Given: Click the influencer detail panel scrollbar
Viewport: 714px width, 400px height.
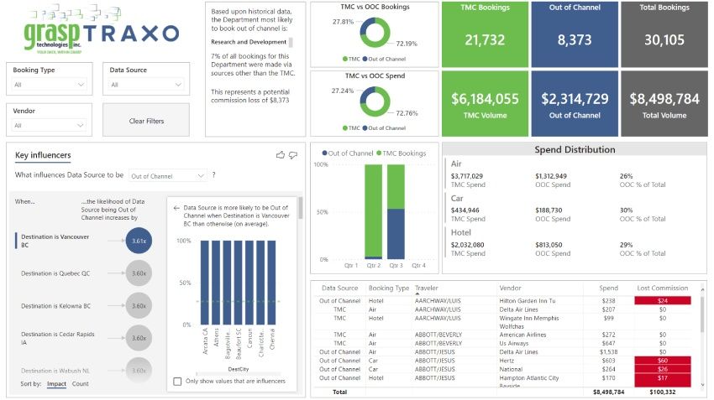Looking at the screenshot, I should coord(301,208).
